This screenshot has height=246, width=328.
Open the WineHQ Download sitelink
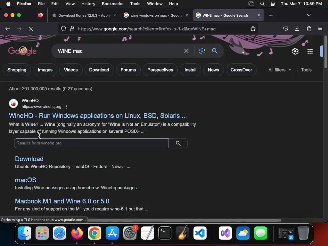pyautogui.click(x=29, y=159)
